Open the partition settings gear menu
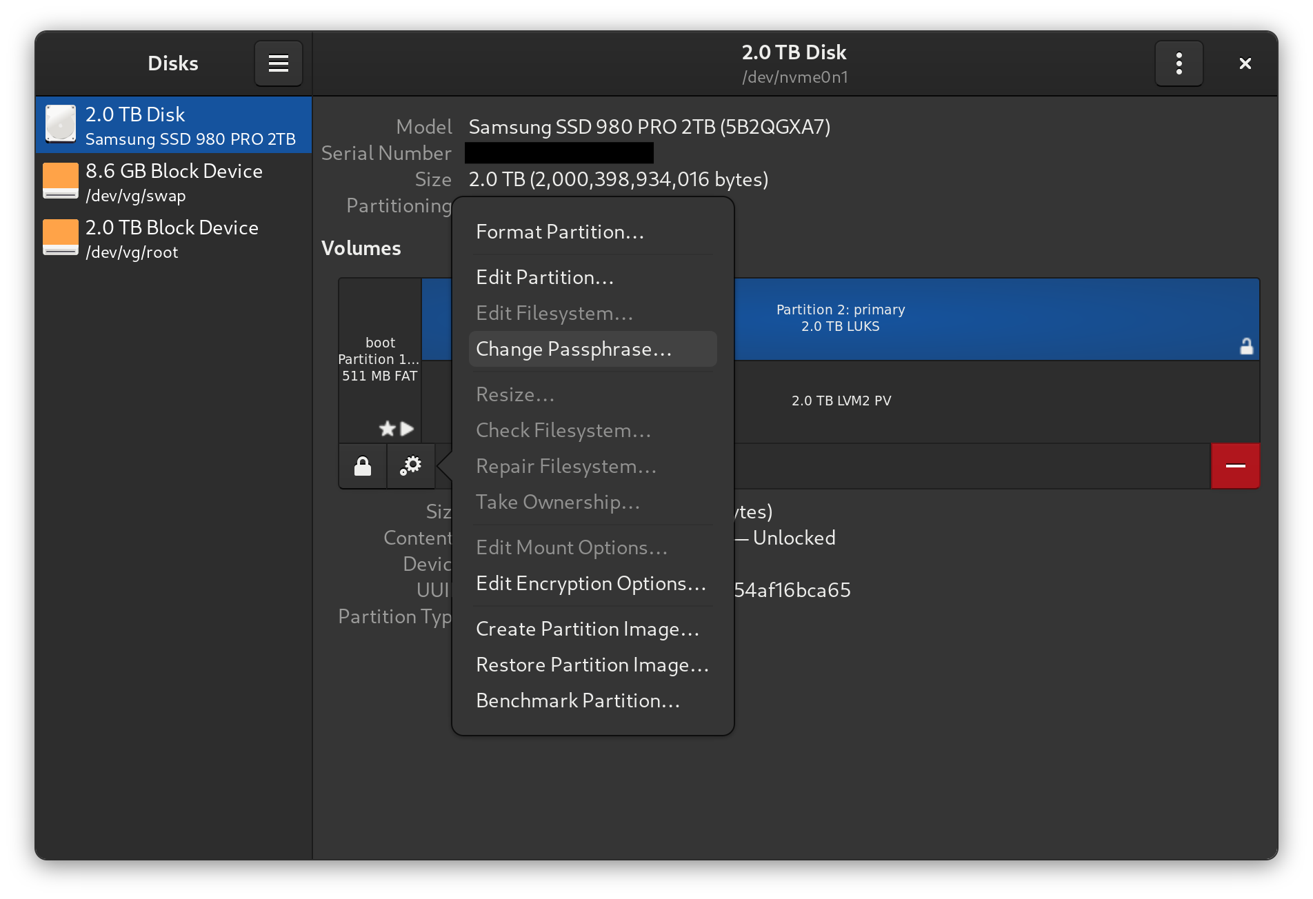This screenshot has width=1313, height=899. click(x=410, y=466)
